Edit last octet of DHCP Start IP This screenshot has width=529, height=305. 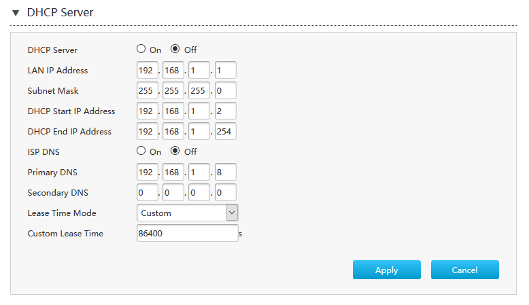point(225,111)
